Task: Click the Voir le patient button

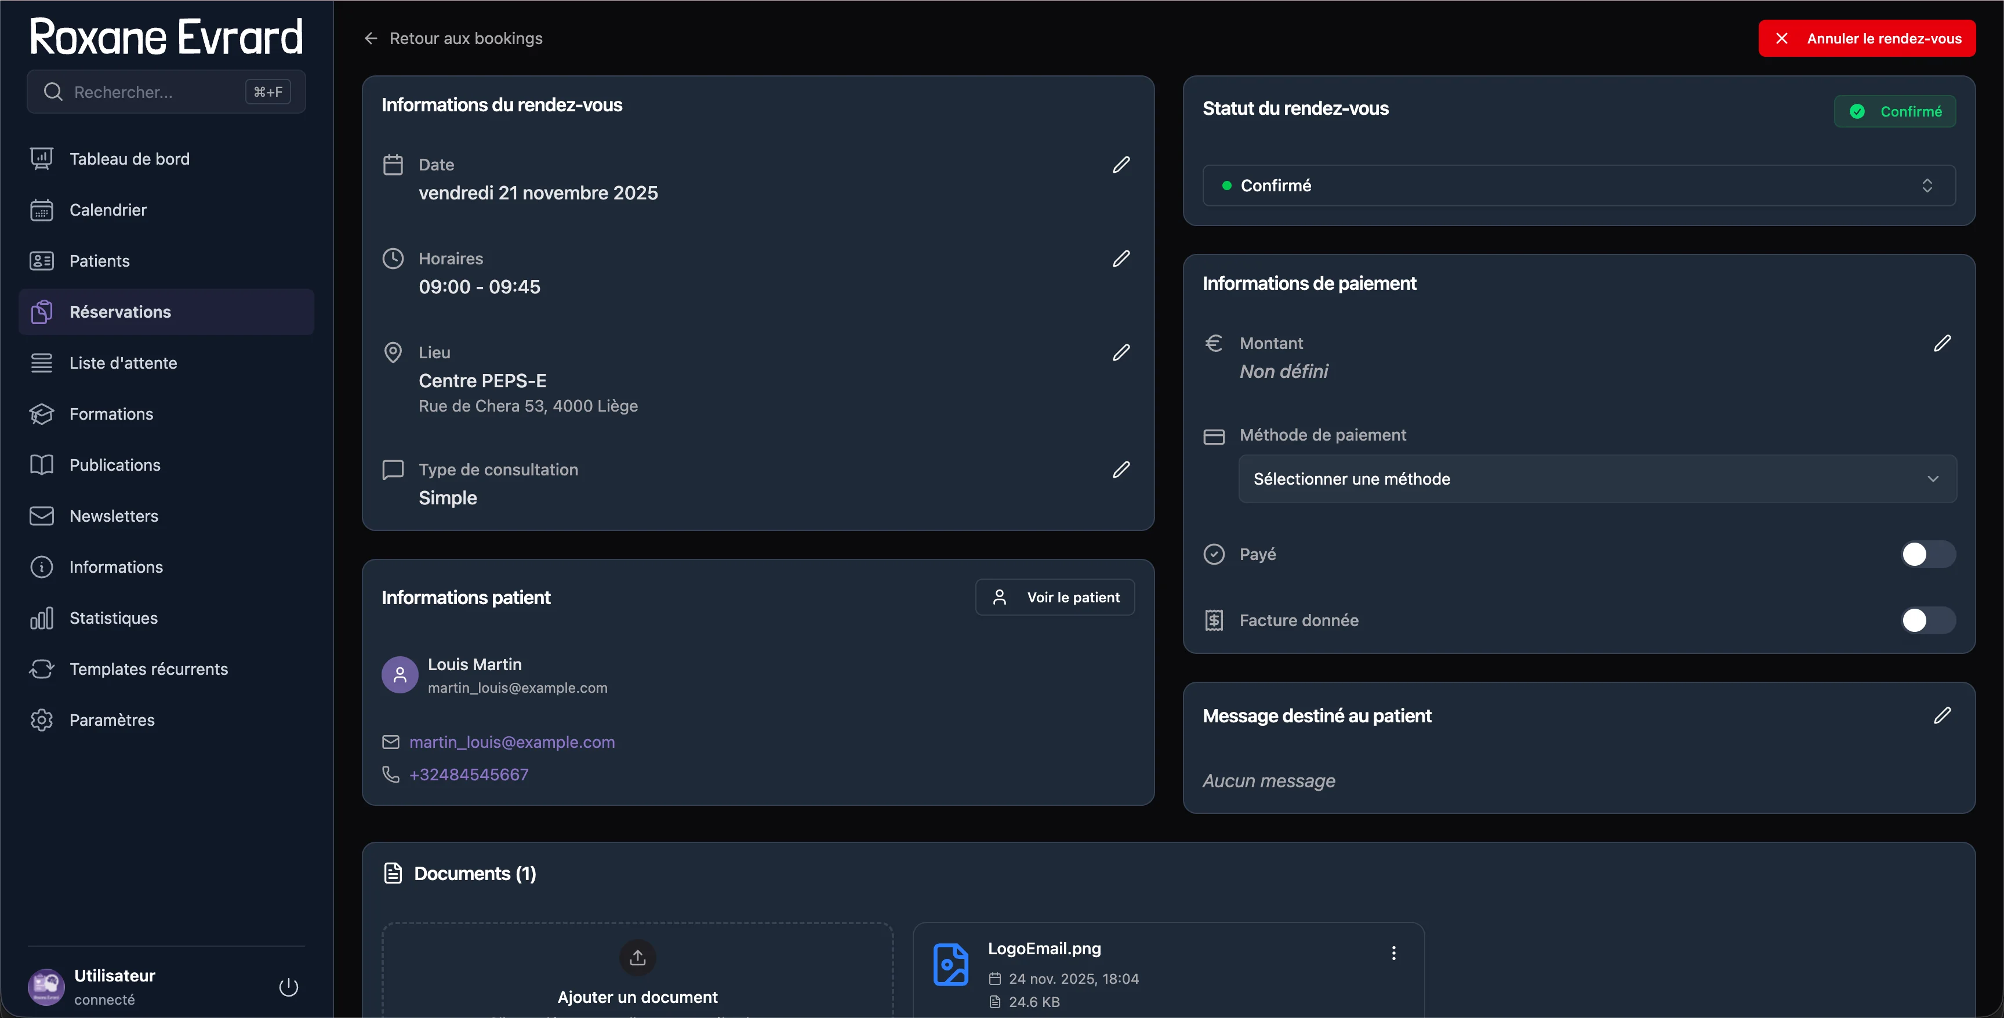Action: (x=1055, y=597)
